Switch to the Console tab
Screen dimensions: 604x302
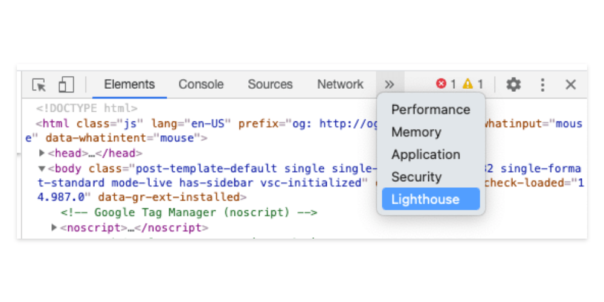201,85
